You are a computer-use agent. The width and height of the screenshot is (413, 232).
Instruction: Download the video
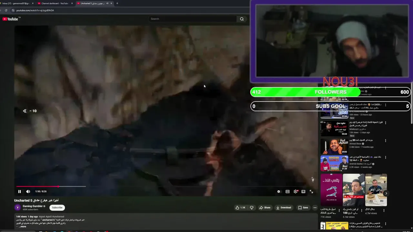[284, 208]
